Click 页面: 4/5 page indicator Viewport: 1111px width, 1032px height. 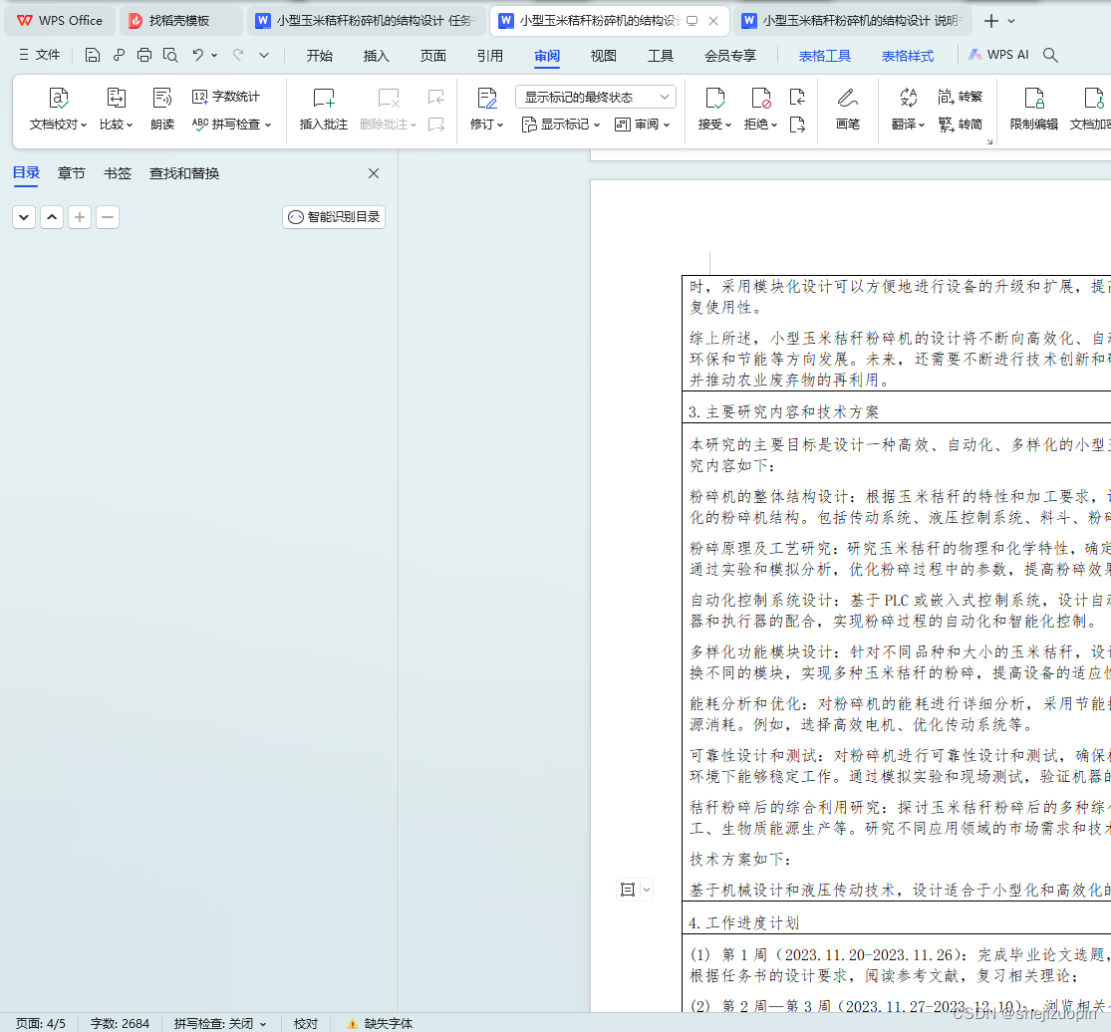(41, 1023)
